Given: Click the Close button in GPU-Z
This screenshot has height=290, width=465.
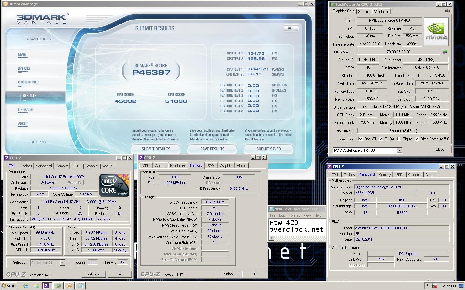Looking at the screenshot, I should click(439, 150).
